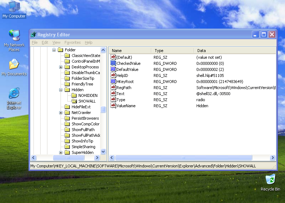Open My Computer desktop icon
Image resolution: width=285 pixels, height=203 pixels.
(14, 10)
